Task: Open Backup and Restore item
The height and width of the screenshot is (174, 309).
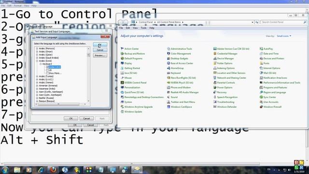Action: pos(133,54)
